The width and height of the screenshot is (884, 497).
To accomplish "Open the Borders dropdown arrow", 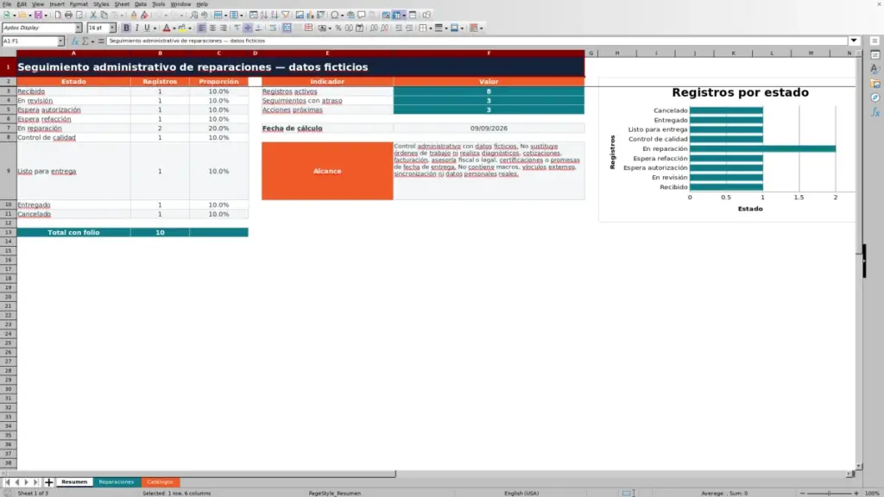I will pos(431,28).
